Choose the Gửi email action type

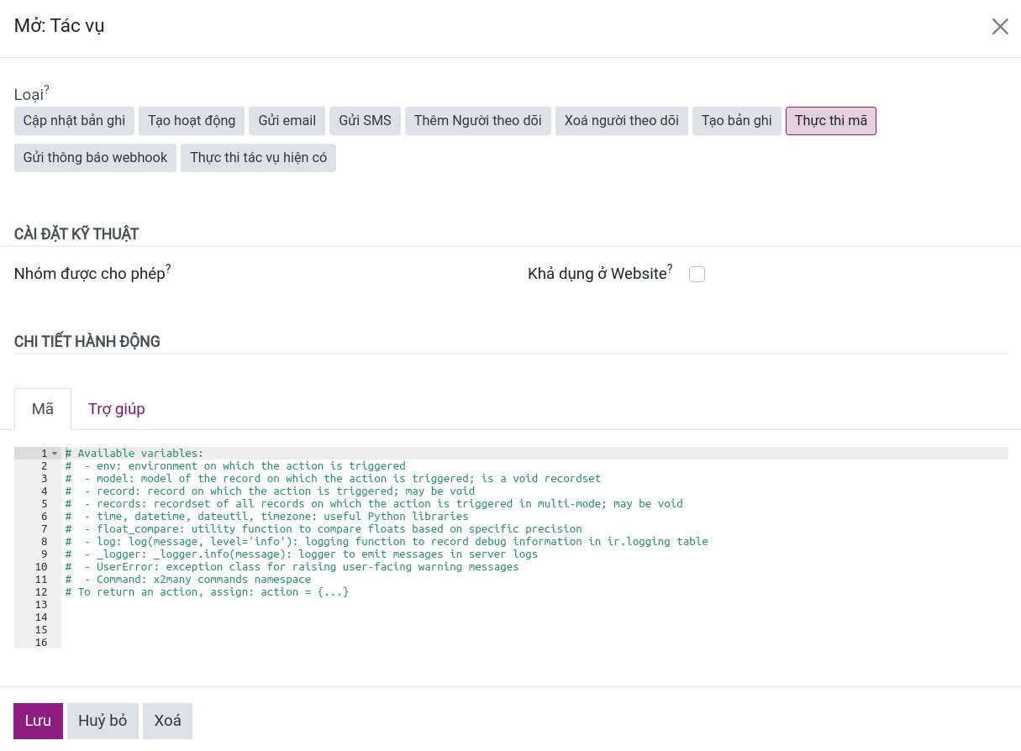(287, 121)
